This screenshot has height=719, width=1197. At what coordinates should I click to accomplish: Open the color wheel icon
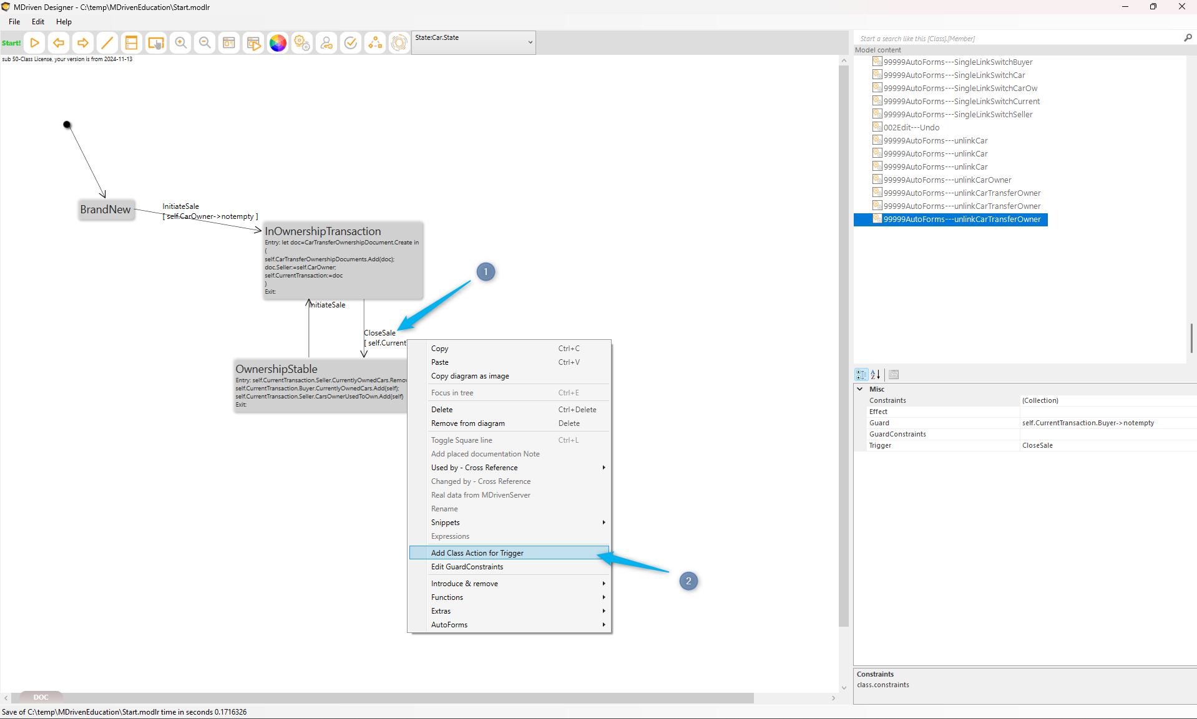pyautogui.click(x=278, y=43)
